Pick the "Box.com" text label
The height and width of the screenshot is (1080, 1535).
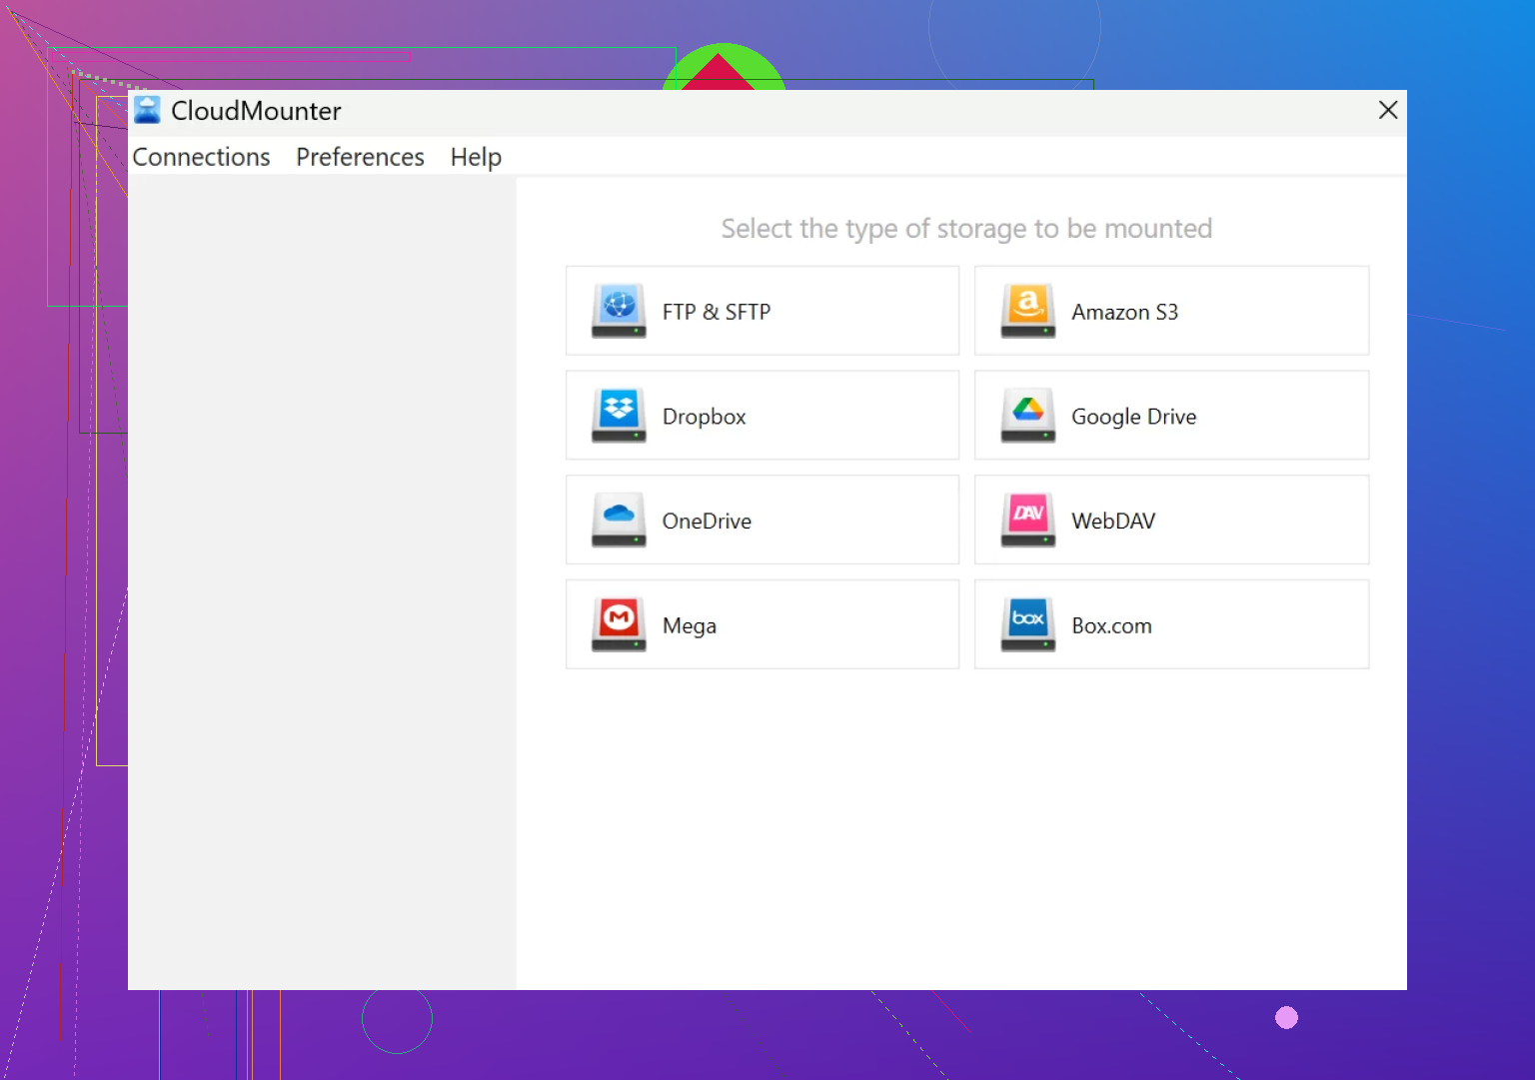coord(1111,625)
